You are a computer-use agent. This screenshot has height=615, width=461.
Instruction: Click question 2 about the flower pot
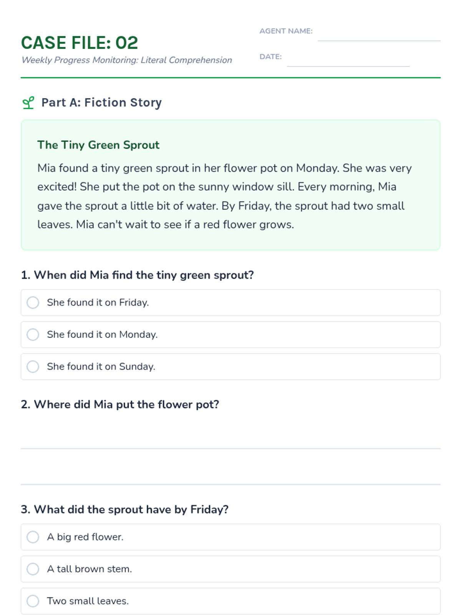click(120, 404)
